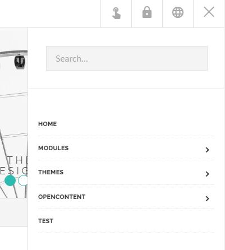Click the partially hidden slider heading text

(14, 165)
